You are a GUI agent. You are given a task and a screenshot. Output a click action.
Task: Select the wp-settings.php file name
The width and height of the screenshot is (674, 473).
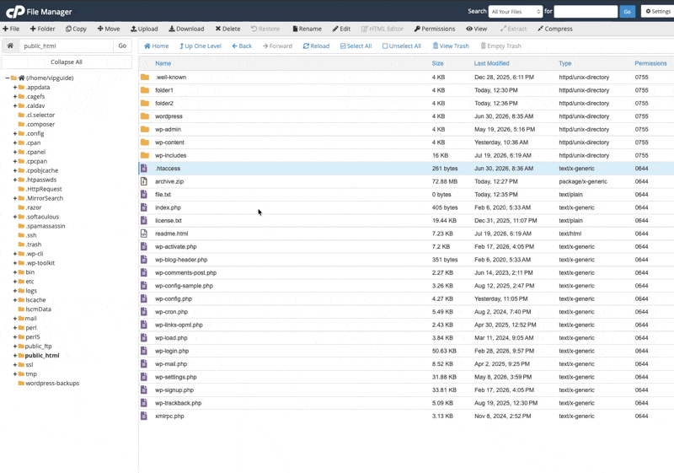175,377
